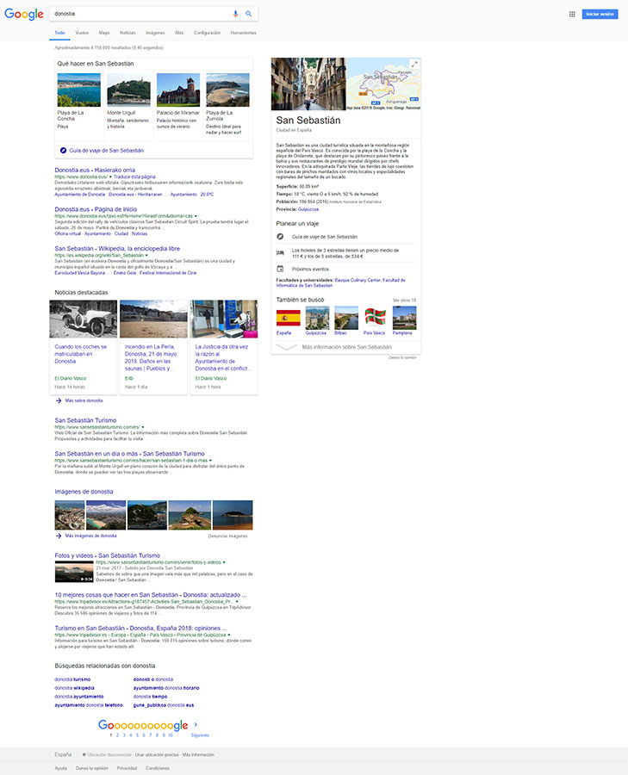Open the Monte Urgull attraction thumbnail

[x=127, y=90]
